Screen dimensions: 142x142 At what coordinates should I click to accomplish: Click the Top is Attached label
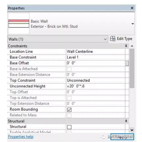[x=23, y=98]
